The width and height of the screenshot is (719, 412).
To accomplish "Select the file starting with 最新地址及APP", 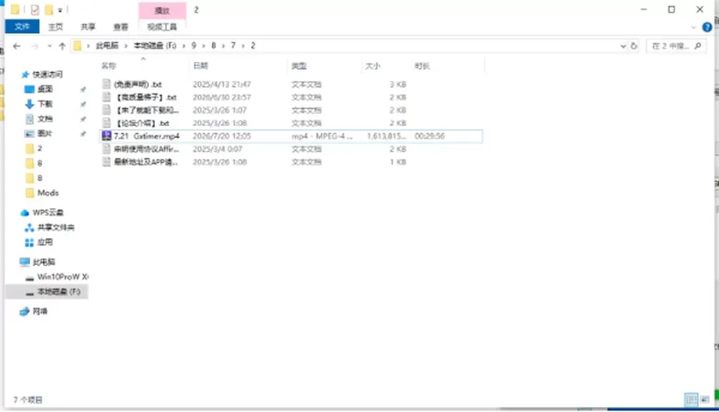I will click(x=145, y=162).
